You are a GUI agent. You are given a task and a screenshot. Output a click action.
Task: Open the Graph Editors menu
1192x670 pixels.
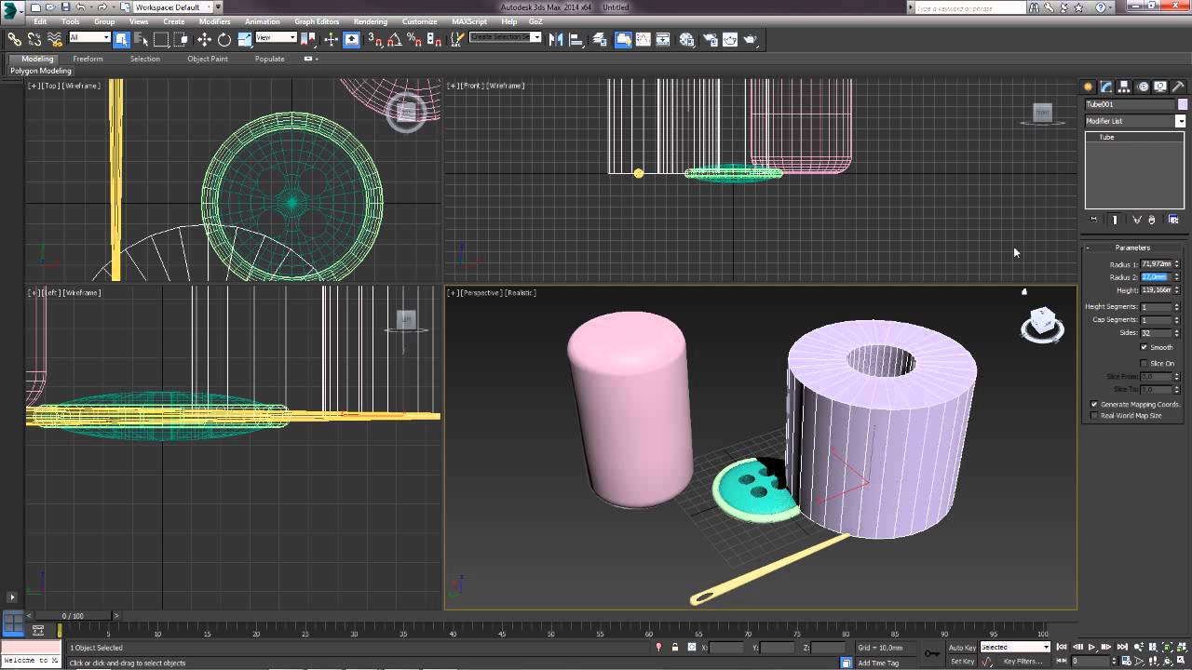click(x=317, y=21)
